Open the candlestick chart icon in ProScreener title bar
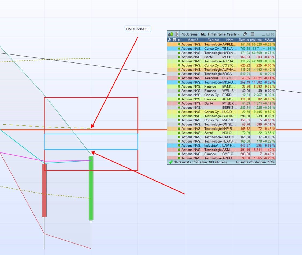The height and width of the screenshot is (255, 302). pos(170,34)
